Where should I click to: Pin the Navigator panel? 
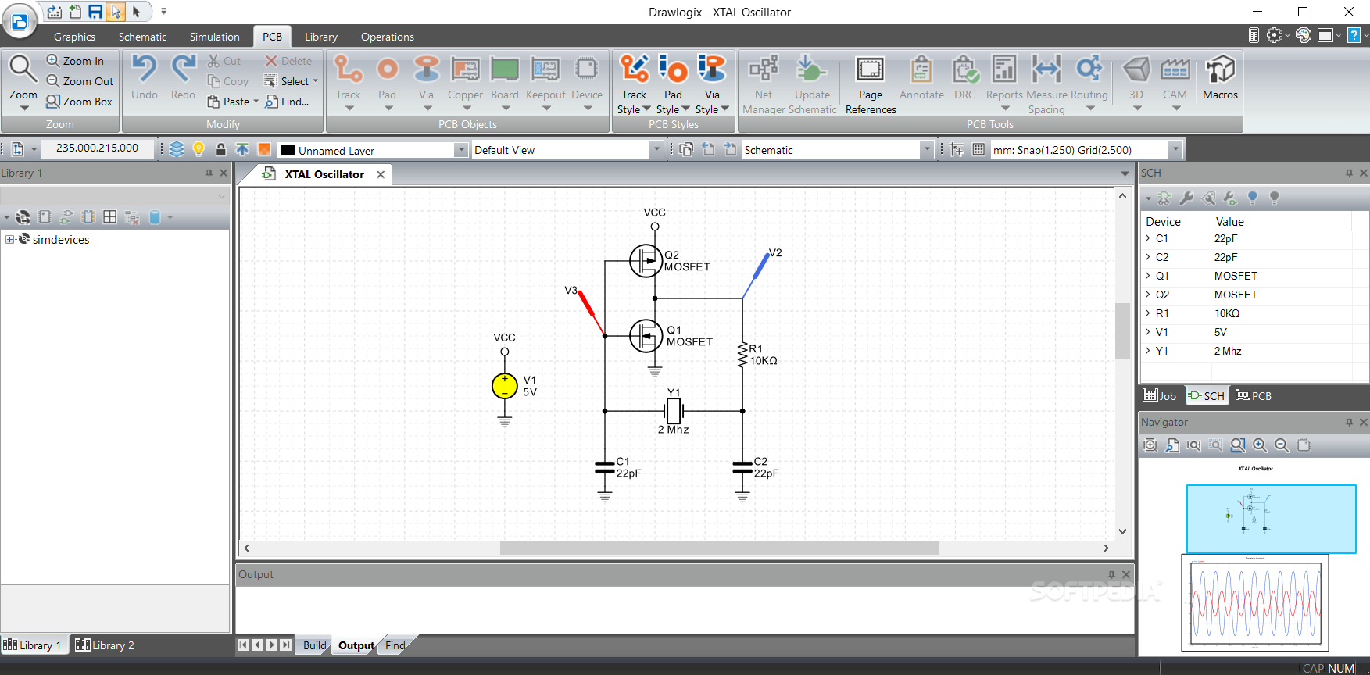point(1349,422)
